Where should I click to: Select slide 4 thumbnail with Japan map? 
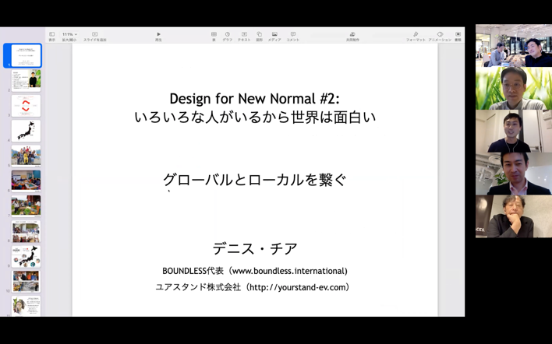pyautogui.click(x=26, y=131)
